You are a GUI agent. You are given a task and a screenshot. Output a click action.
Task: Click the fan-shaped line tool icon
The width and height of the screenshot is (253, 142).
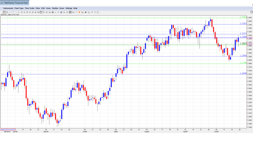(73, 12)
